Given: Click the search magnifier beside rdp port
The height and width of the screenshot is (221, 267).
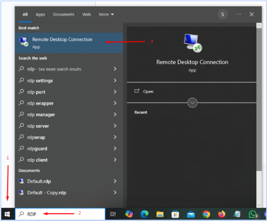Looking at the screenshot, I should [x=21, y=92].
